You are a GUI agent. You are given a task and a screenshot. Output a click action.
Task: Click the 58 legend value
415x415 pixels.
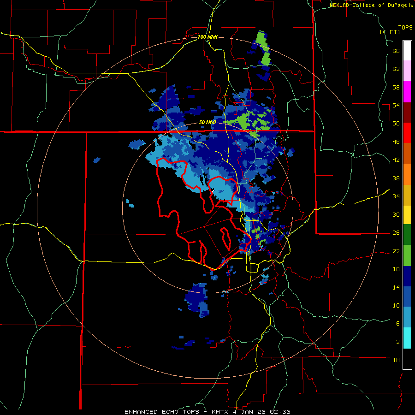396,87
